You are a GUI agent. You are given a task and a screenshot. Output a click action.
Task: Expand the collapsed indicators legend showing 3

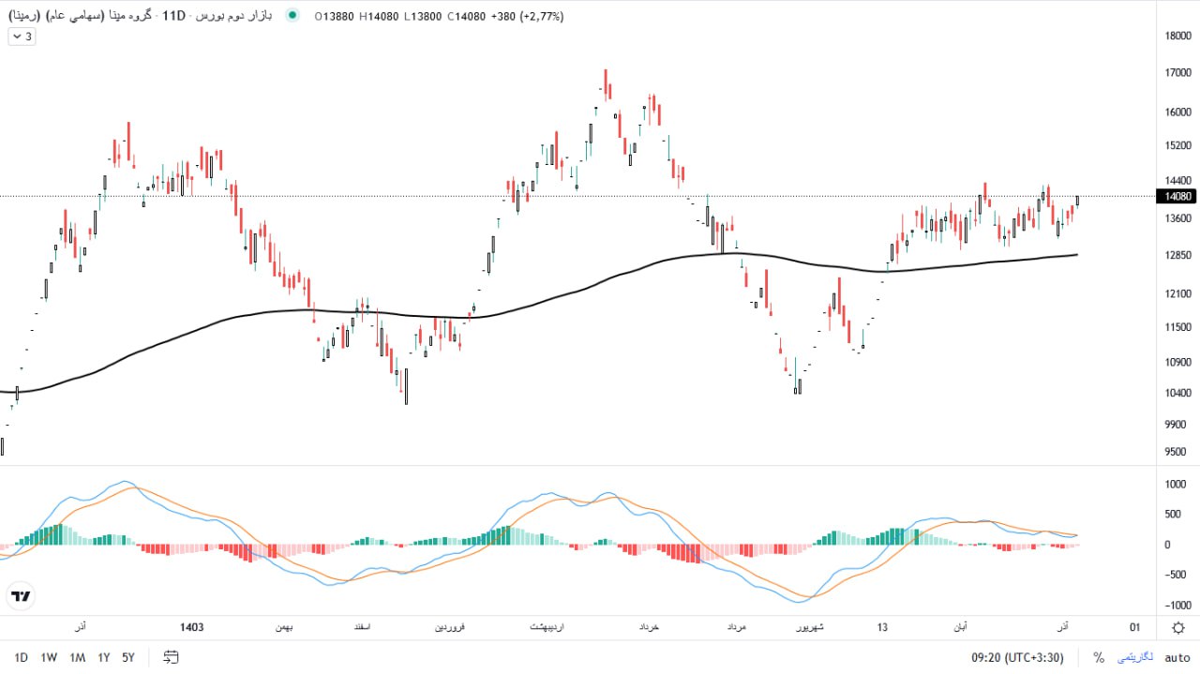click(22, 37)
